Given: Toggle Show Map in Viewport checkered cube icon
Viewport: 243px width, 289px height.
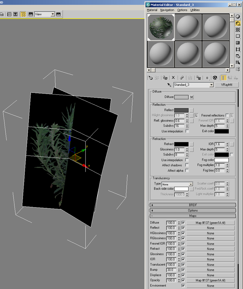Looking at the screenshot, I should (x=215, y=78).
